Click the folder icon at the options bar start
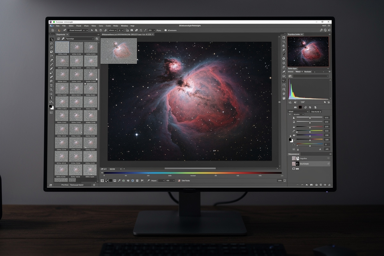384x256 pixels. [52, 30]
